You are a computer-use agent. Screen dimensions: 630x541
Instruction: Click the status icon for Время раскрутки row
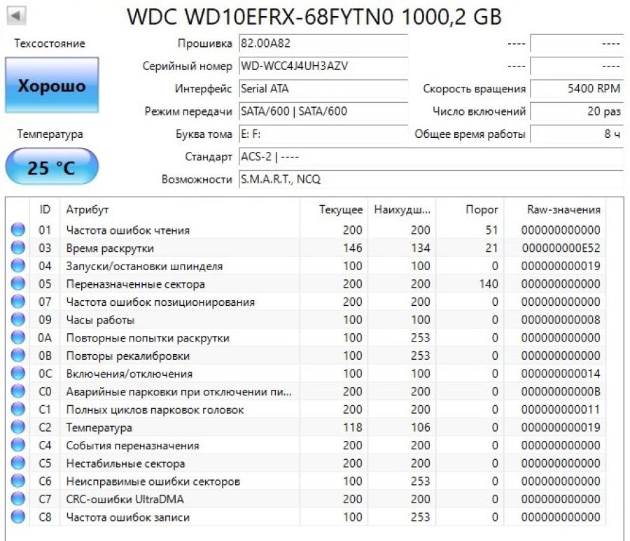pos(17,248)
